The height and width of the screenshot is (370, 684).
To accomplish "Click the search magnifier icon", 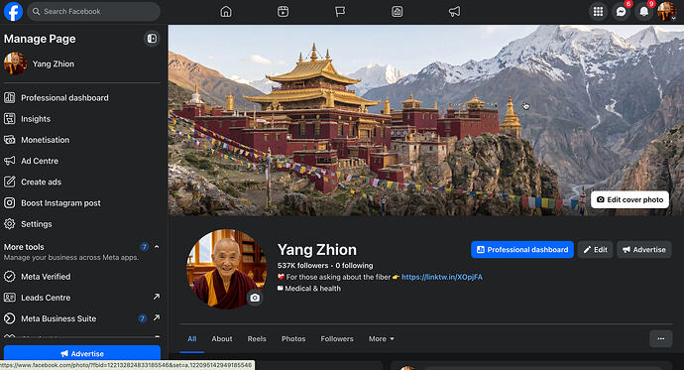I will click(x=37, y=11).
